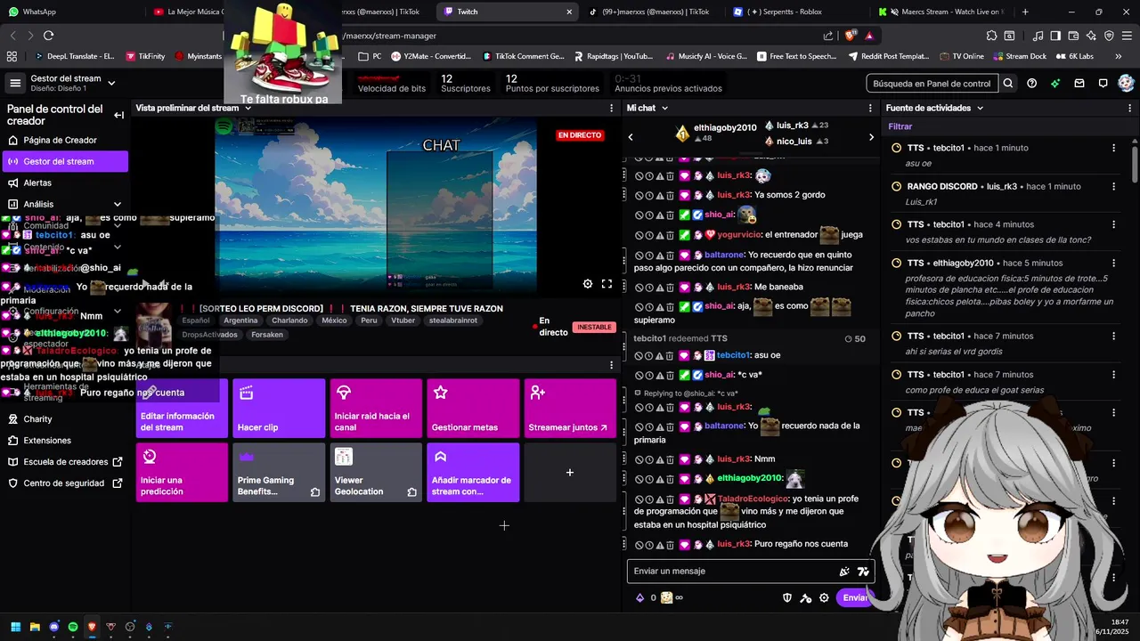The height and width of the screenshot is (641, 1140).
Task: Click Iniciar una predicción quick action
Action: point(182,473)
